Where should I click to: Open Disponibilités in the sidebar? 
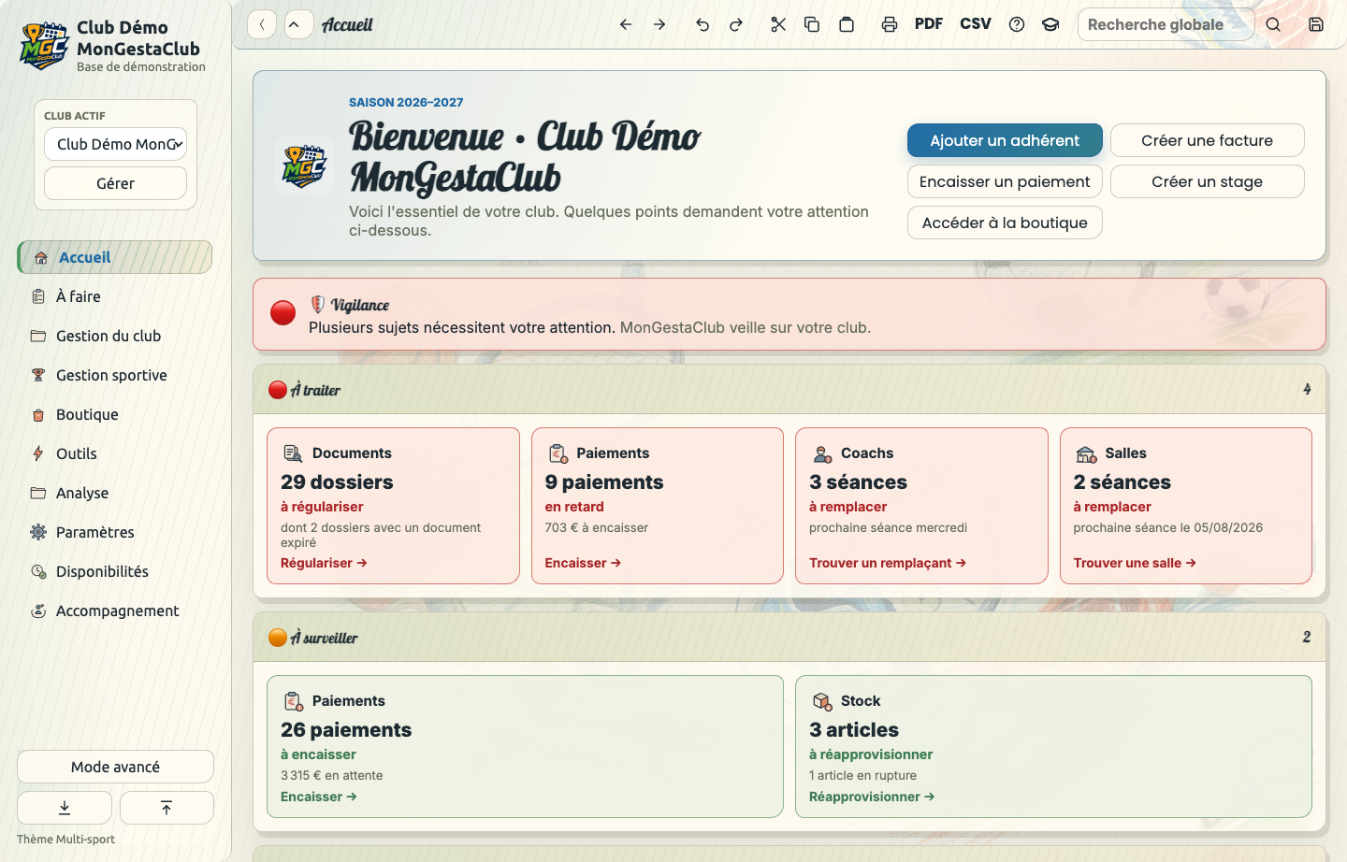(x=115, y=571)
